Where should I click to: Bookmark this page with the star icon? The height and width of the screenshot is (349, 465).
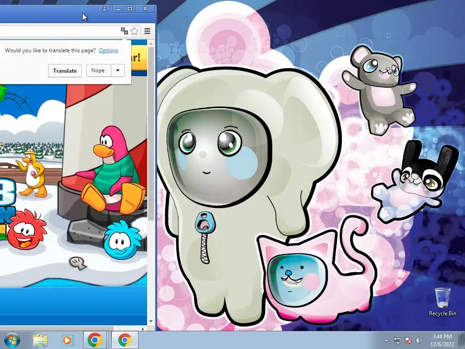(x=134, y=31)
